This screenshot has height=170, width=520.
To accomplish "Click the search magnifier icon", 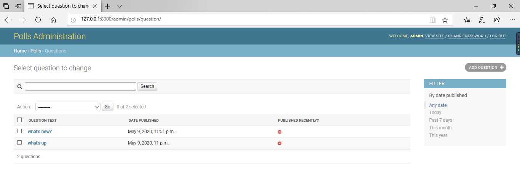I will 20,86.
